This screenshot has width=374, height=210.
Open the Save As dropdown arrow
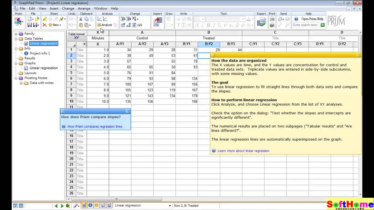38,26
